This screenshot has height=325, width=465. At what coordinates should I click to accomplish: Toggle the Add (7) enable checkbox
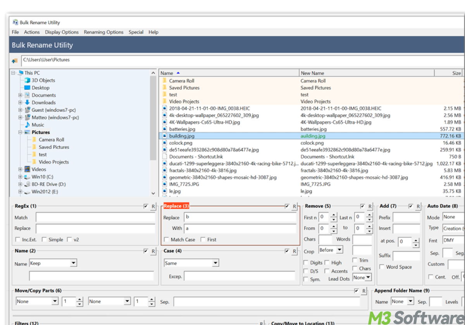tap(411, 206)
